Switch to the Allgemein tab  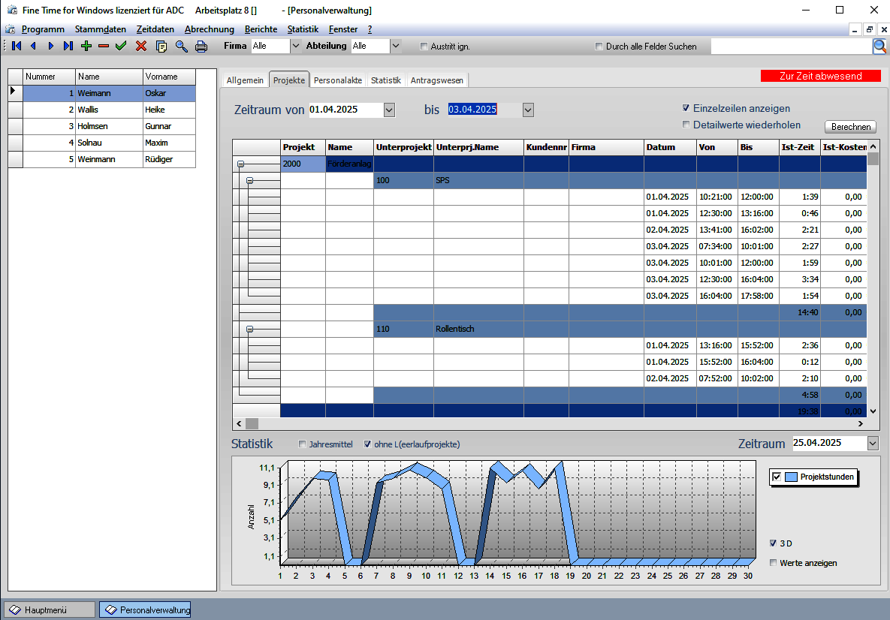click(245, 80)
